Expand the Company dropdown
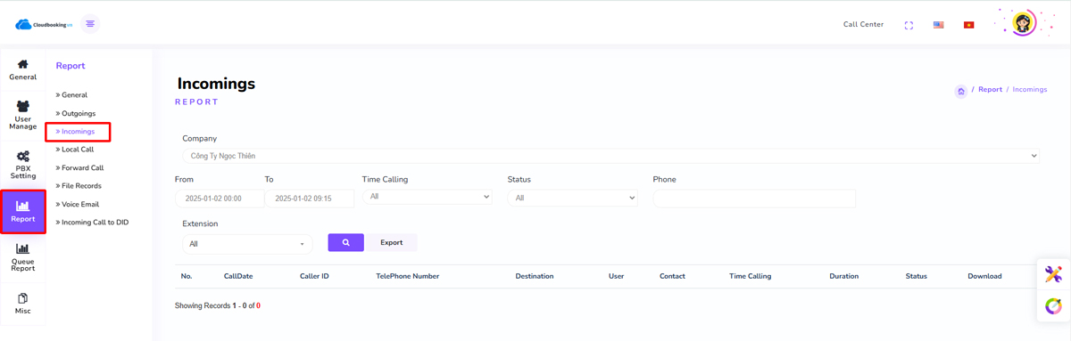The height and width of the screenshot is (341, 1071). (611, 156)
